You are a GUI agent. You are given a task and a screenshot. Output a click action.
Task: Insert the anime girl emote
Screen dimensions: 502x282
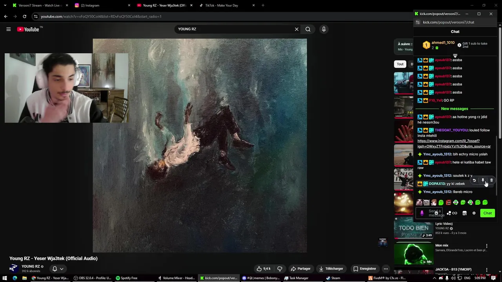tap(434, 202)
